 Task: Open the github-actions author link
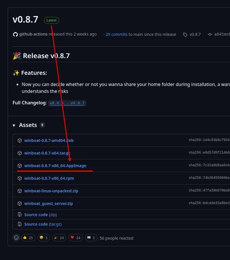[x=33, y=34]
